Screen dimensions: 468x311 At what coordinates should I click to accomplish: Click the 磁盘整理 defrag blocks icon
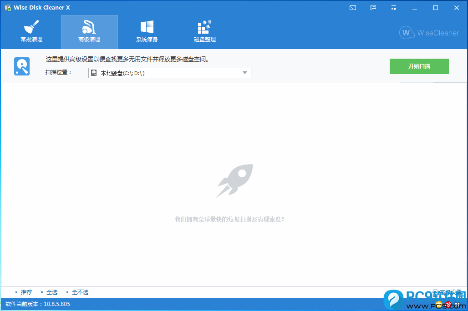point(204,27)
